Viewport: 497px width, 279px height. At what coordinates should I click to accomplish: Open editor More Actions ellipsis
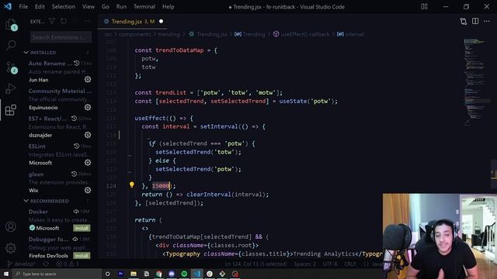pyautogui.click(x=487, y=21)
